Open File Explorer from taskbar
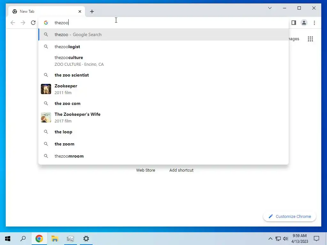This screenshot has width=327, height=245. 55,239
